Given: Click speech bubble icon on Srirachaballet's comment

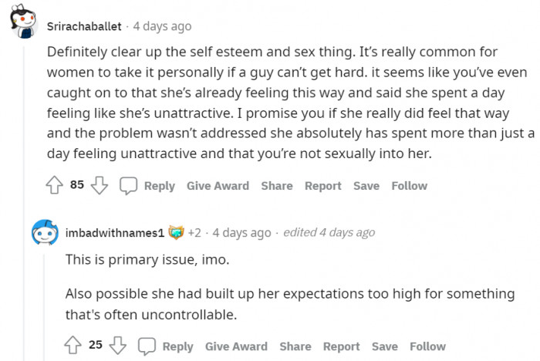Looking at the screenshot, I should pos(129,185).
